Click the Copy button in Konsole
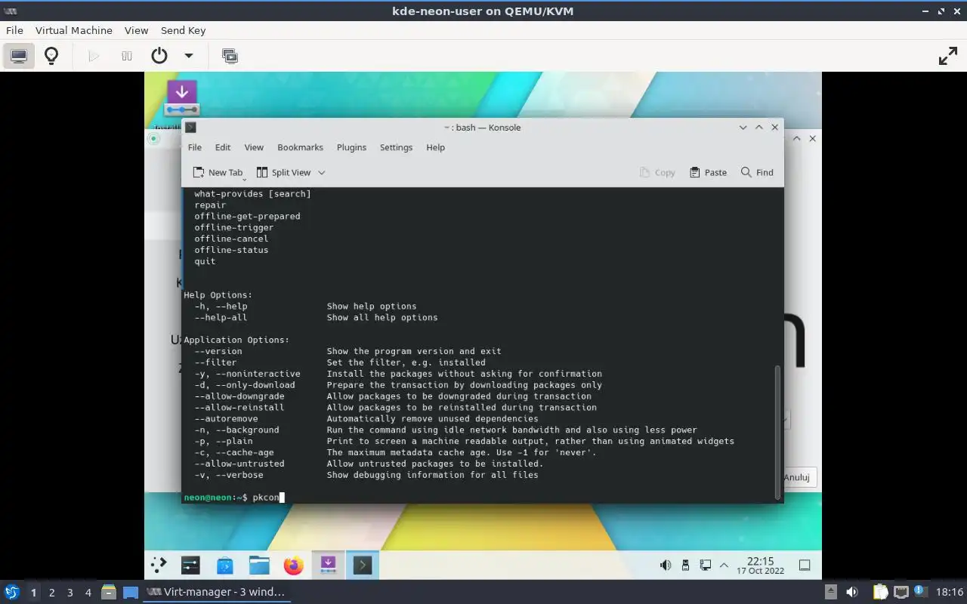 [x=657, y=172]
